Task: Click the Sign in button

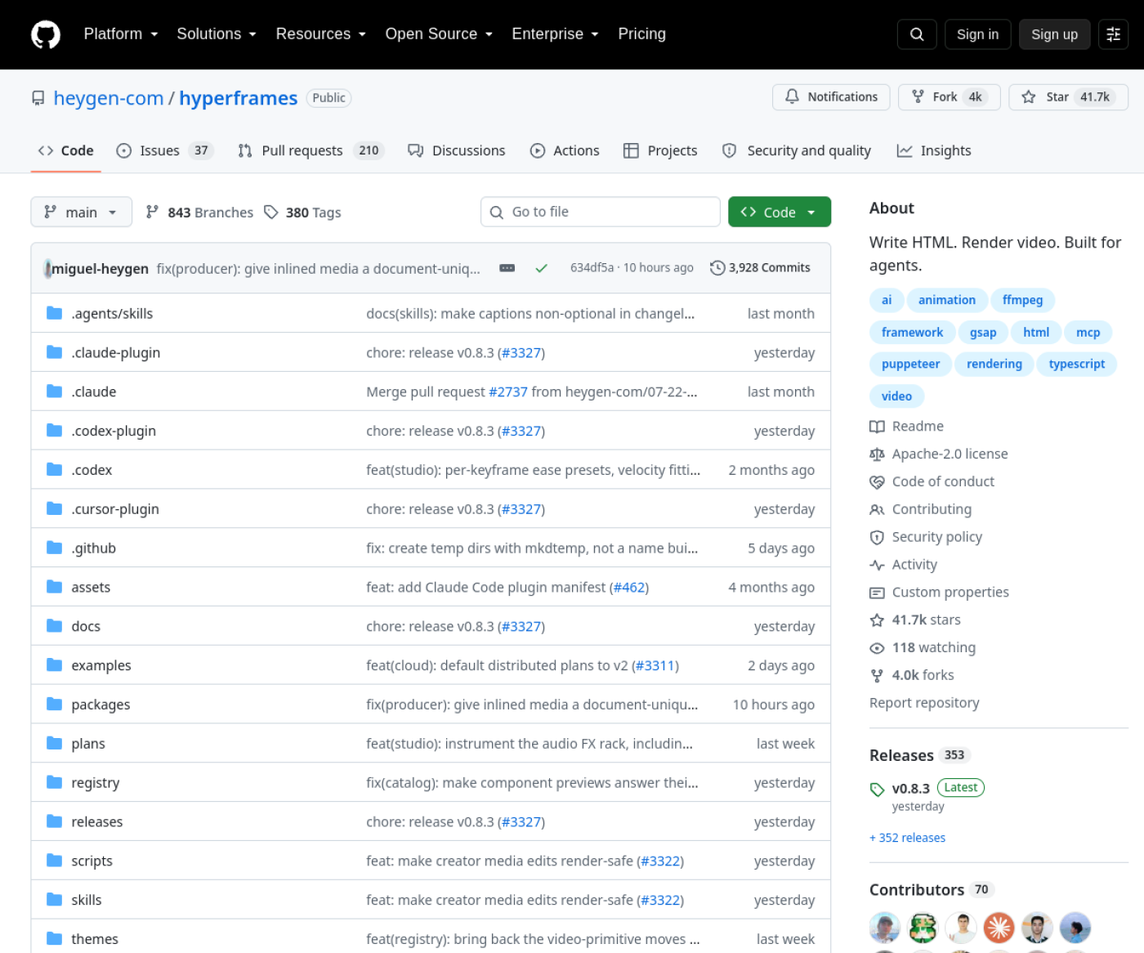Action: [x=977, y=34]
